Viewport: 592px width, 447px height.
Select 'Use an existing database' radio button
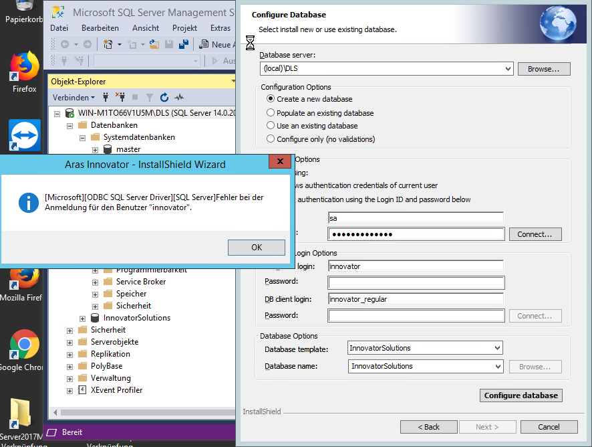coord(271,126)
